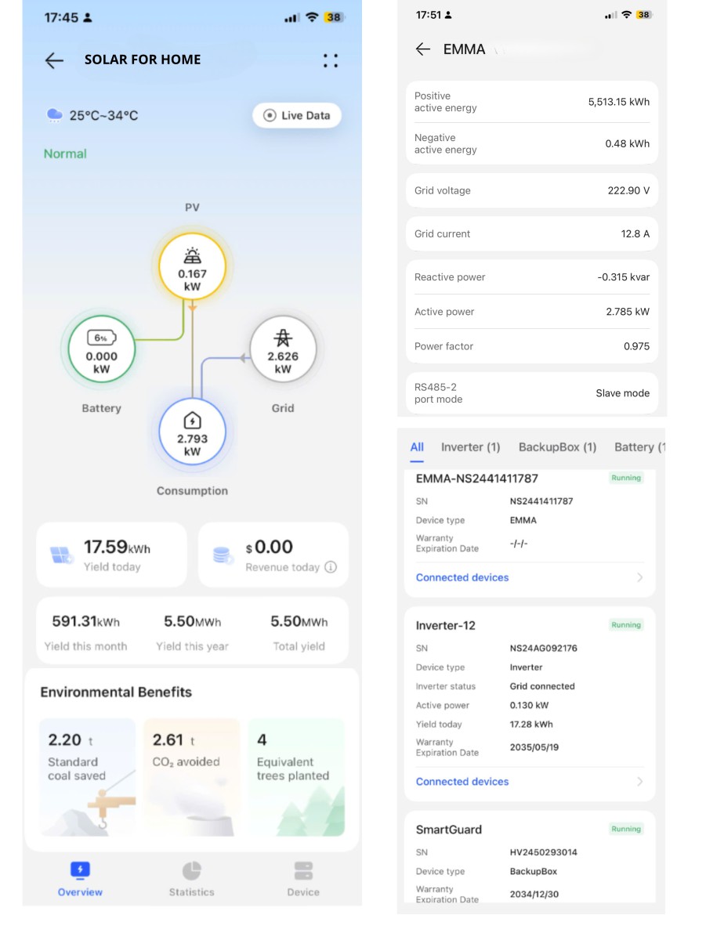Tap the house Consumption node
The width and height of the screenshot is (724, 940).
pyautogui.click(x=192, y=432)
